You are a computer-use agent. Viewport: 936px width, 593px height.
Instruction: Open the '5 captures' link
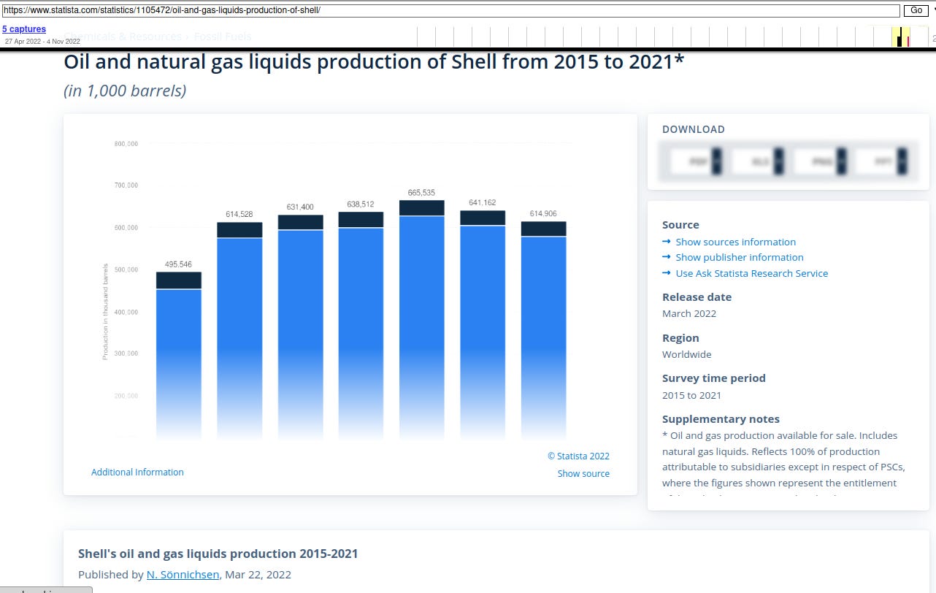[24, 29]
